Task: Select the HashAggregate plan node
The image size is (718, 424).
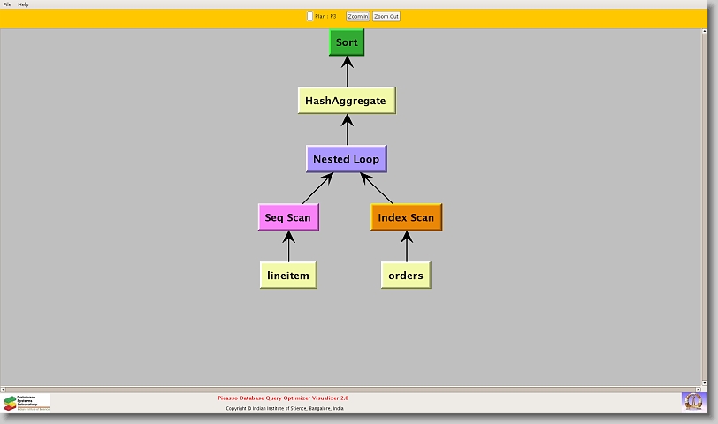Action: [x=346, y=101]
